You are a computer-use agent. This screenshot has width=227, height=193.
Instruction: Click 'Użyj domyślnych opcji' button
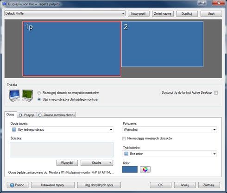click(x=99, y=185)
